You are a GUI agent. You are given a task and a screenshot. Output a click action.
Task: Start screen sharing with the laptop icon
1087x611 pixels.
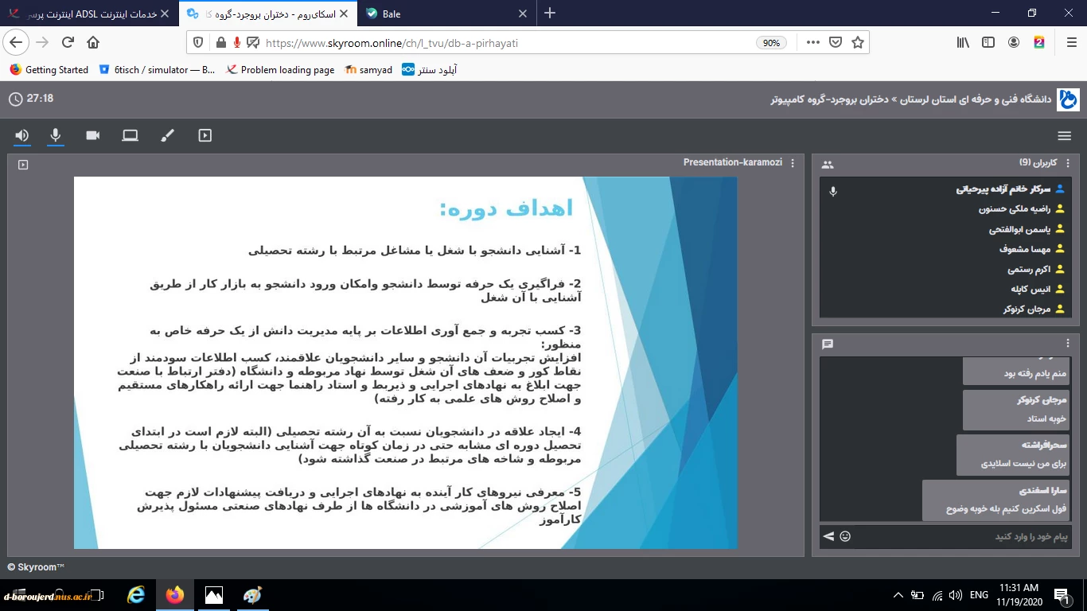pyautogui.click(x=131, y=135)
